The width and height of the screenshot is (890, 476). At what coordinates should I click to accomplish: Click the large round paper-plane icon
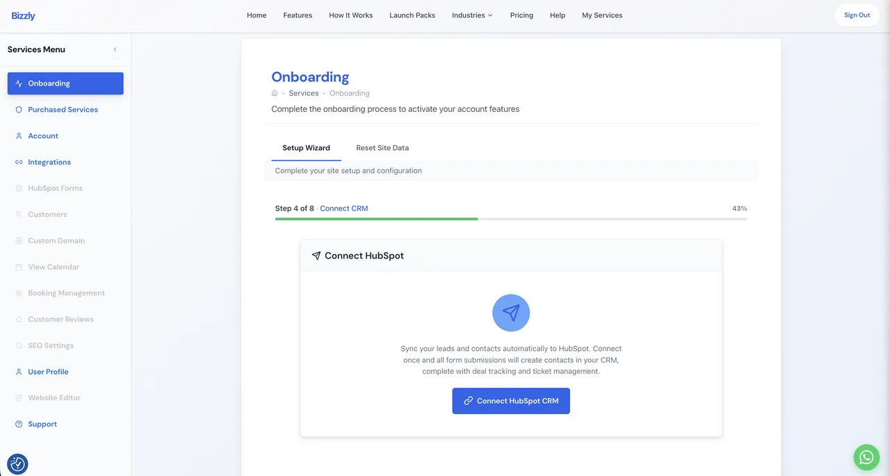pos(511,313)
